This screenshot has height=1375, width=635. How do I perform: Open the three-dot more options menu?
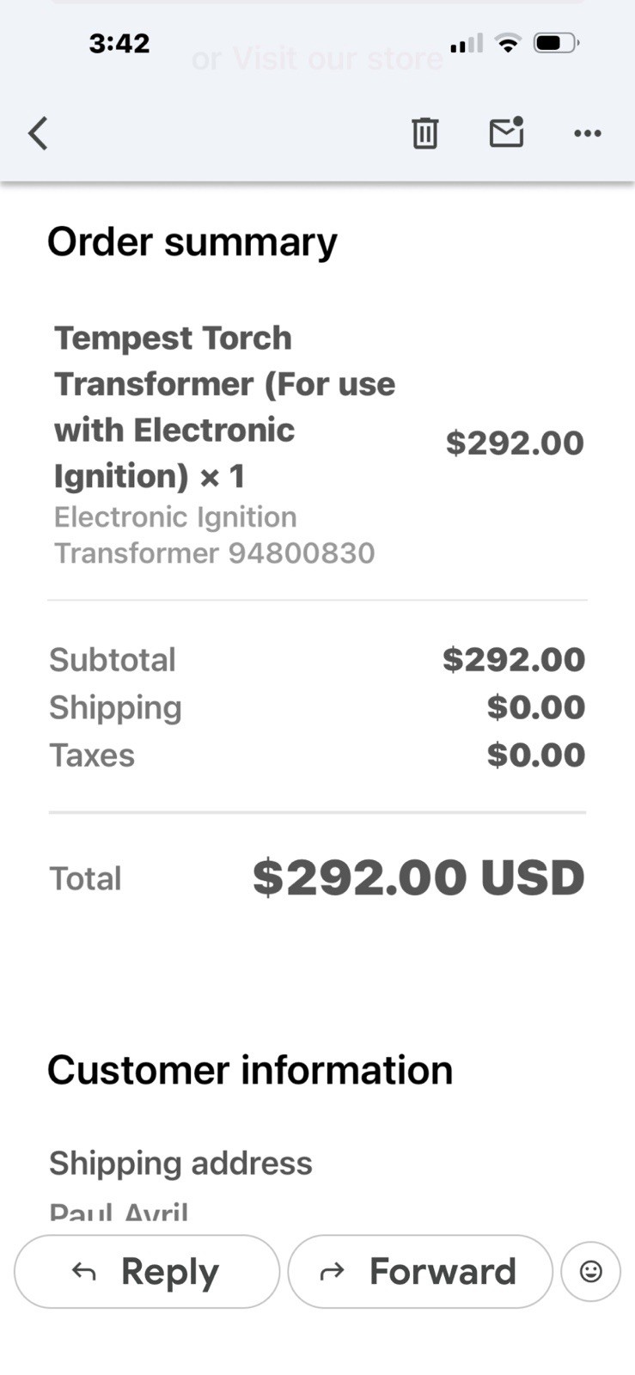click(588, 133)
